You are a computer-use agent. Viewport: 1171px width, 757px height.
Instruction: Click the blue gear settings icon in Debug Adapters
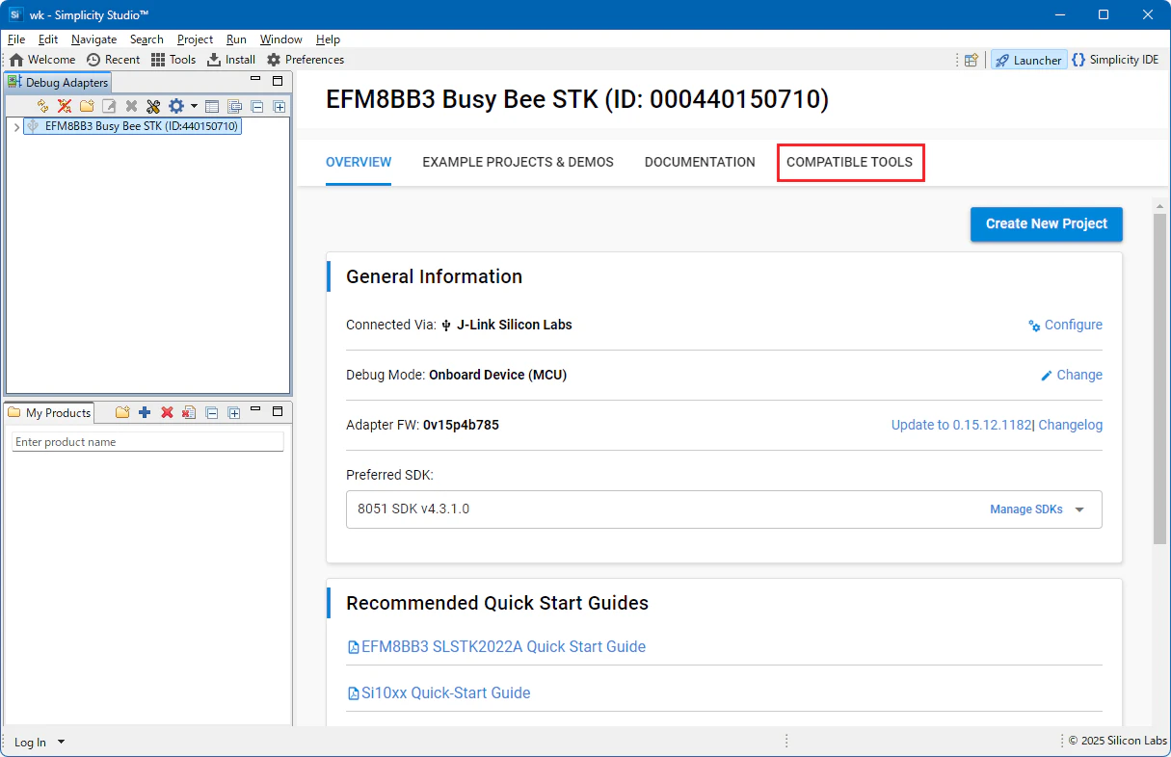pyautogui.click(x=176, y=106)
